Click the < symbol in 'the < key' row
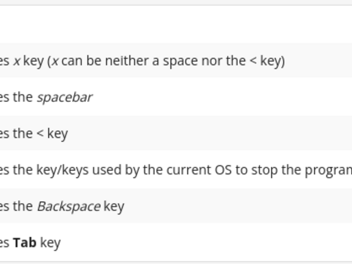Viewport: 352px width, 264px height. [40, 134]
